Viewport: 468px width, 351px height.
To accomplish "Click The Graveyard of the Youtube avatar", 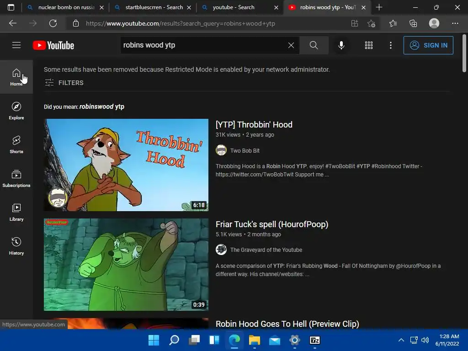I will click(x=221, y=250).
